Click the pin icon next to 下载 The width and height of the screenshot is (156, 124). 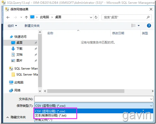[36, 49]
